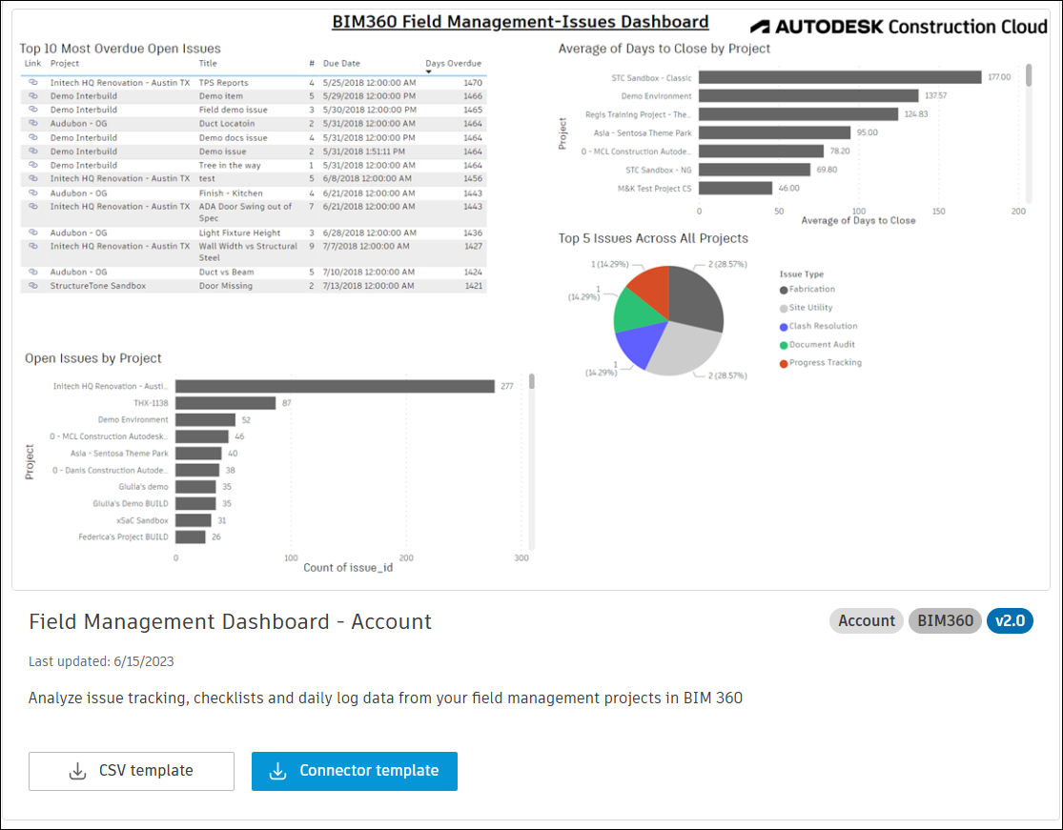Open link icon for Wall Width vs Structural Steel

[32, 246]
